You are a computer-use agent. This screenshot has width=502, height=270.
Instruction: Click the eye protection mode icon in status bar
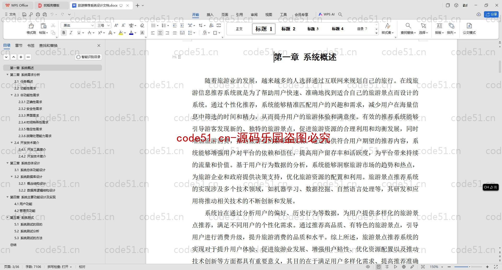[x=368, y=267]
